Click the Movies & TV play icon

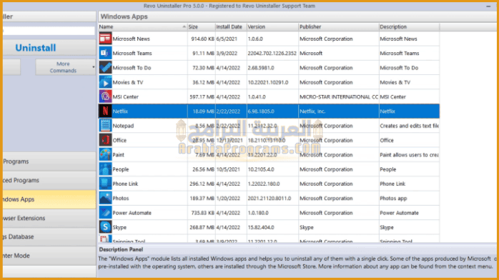[105, 82]
